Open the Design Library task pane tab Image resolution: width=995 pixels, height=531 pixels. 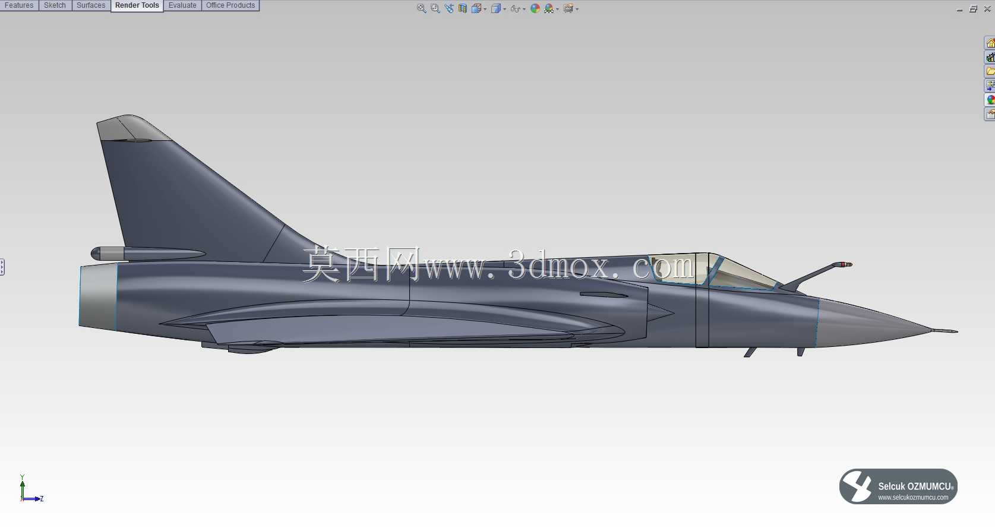point(990,57)
